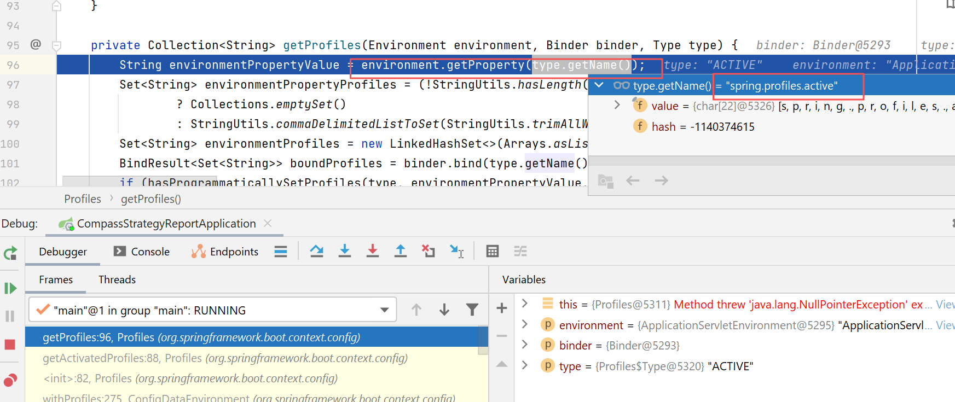
Task: Expand the 'environment' variable node
Action: 525,325
